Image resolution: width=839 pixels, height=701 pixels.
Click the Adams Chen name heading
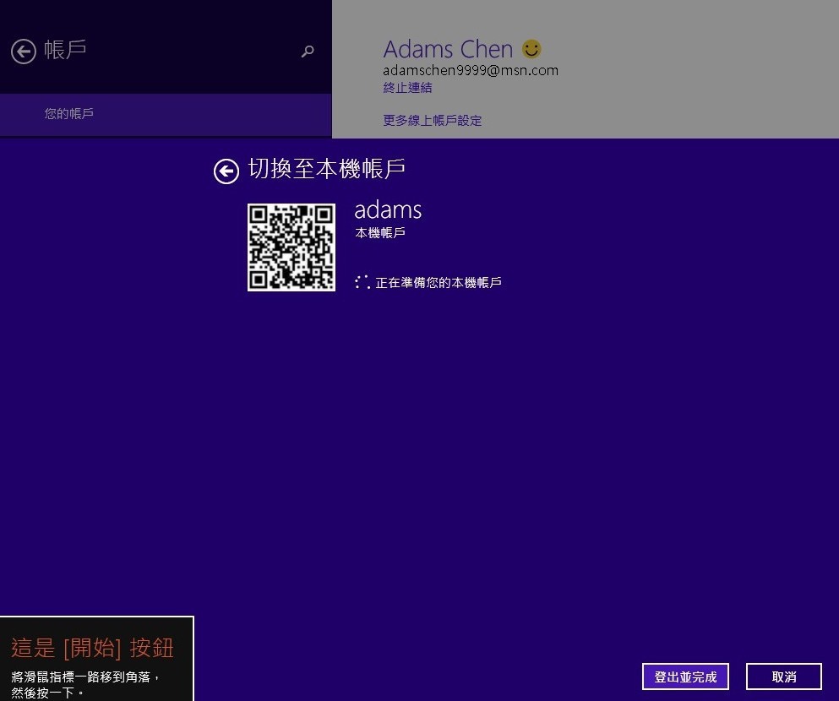click(x=448, y=49)
